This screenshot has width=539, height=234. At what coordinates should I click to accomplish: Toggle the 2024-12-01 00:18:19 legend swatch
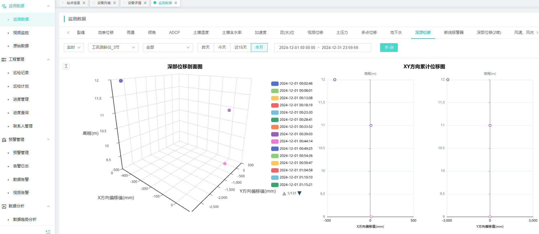pyautogui.click(x=275, y=105)
